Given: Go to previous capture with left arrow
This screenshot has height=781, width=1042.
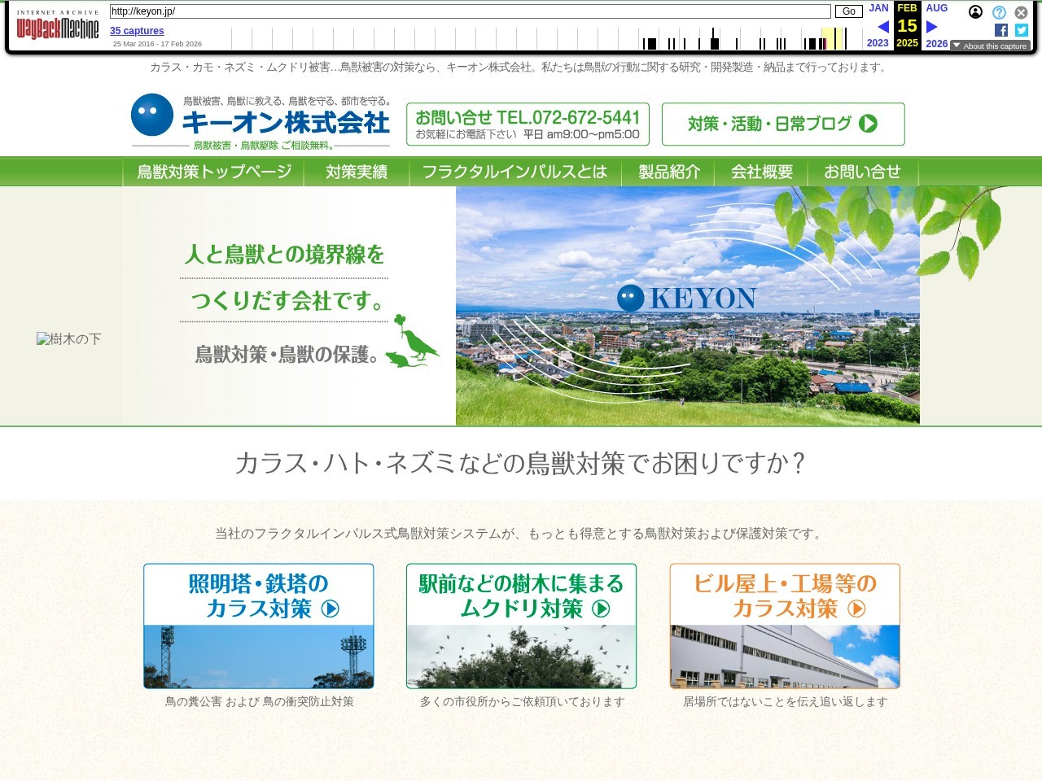Looking at the screenshot, I should coord(882,27).
